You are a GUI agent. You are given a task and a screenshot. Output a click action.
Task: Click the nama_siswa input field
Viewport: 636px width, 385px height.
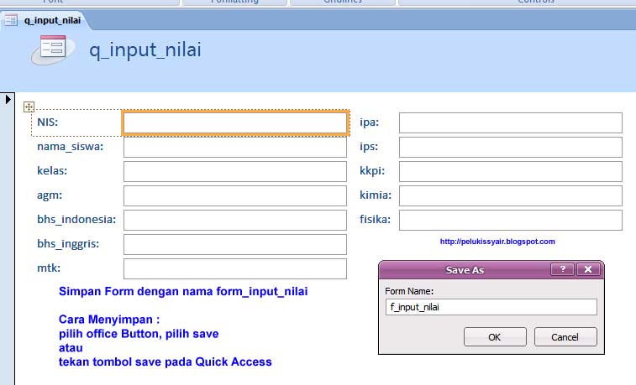[x=235, y=147]
